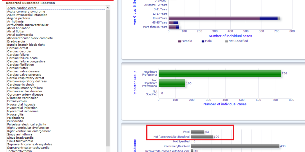Click the list scrollbar up arrow
305x152 pixels.
108,8
